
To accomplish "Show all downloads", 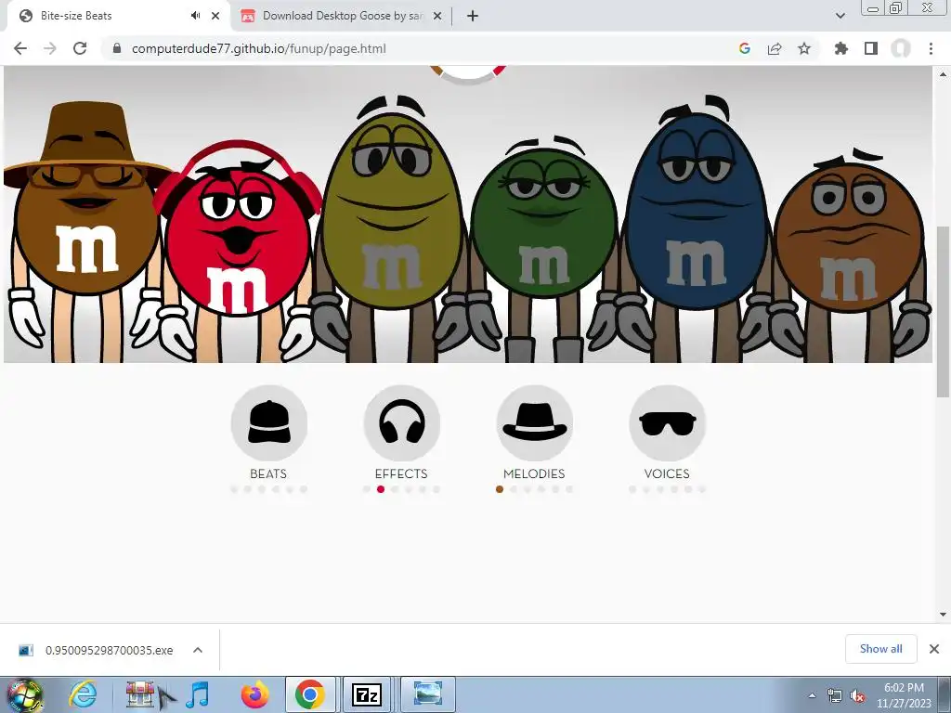I will point(880,649).
